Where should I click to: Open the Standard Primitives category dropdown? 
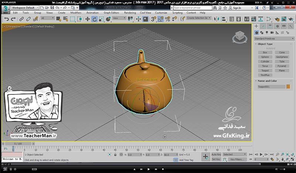tap(274, 38)
